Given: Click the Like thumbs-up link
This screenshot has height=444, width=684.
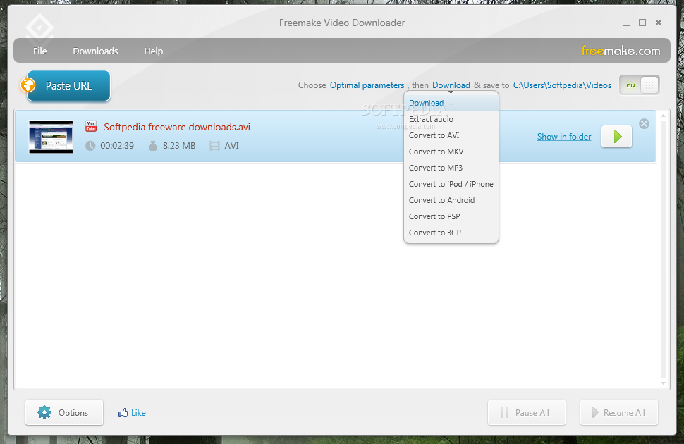Looking at the screenshot, I should (132, 412).
